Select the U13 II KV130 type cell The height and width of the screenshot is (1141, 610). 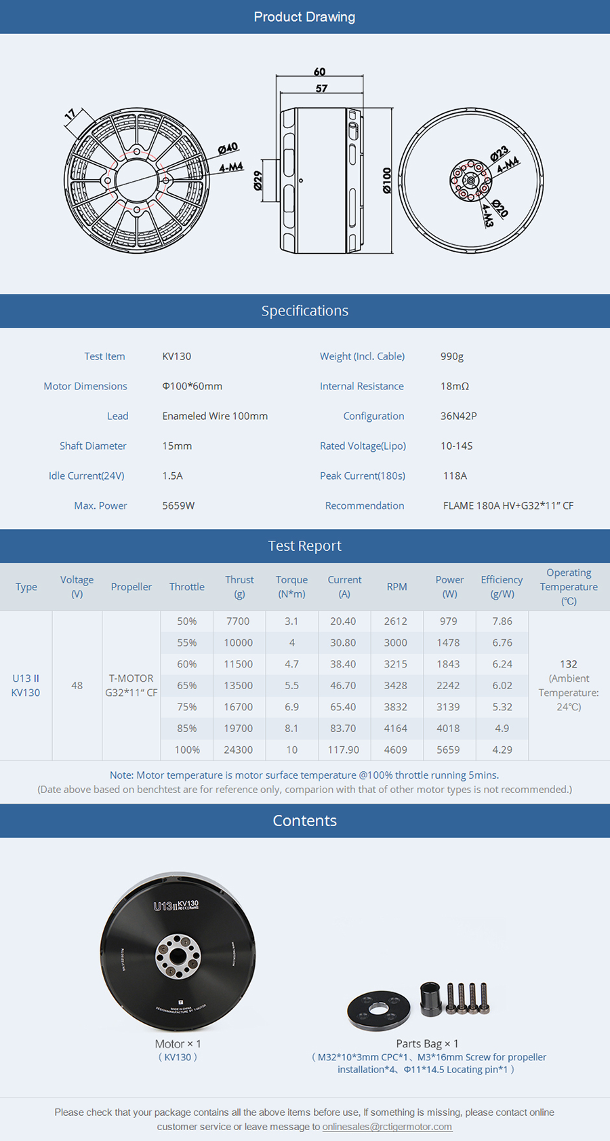pos(26,685)
